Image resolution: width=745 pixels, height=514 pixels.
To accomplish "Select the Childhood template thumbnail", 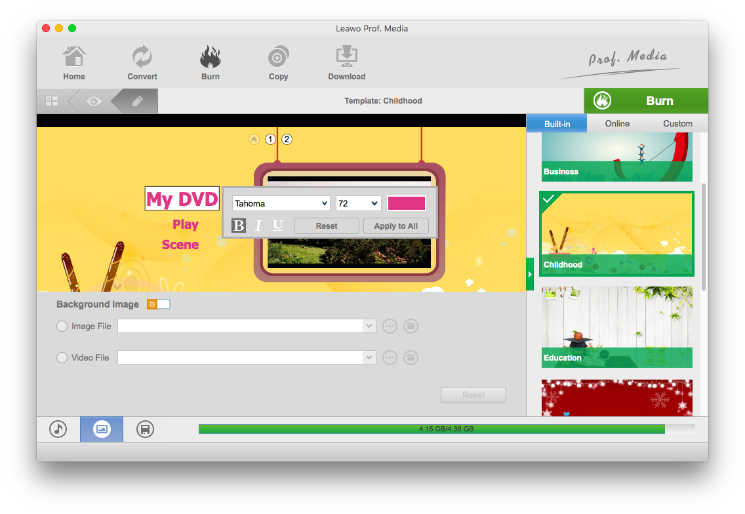I will coord(616,233).
